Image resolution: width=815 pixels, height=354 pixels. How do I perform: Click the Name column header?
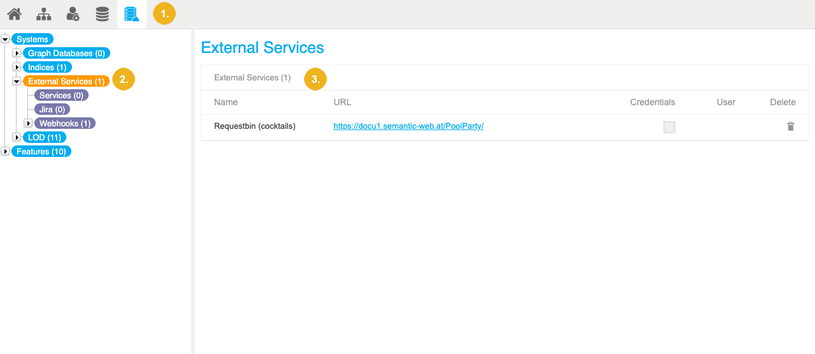pyautogui.click(x=226, y=102)
